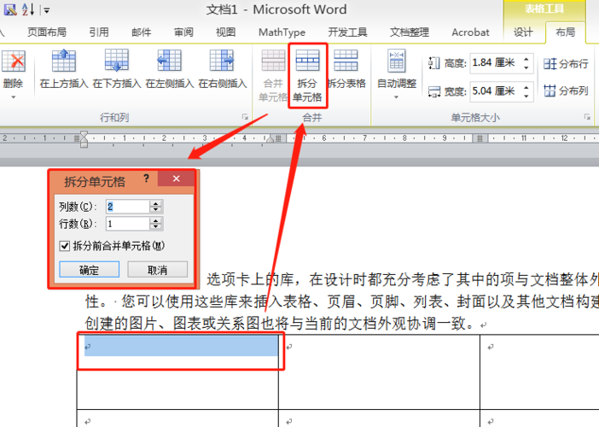Open the 页面布局 tab

[x=47, y=32]
